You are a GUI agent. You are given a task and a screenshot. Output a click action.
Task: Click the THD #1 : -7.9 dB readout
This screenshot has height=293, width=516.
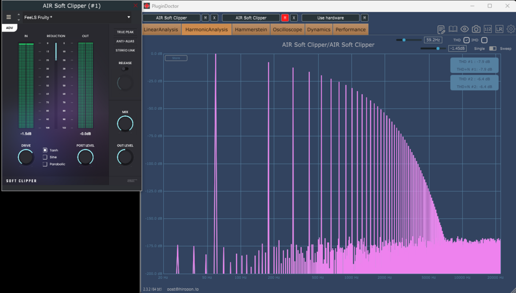click(x=474, y=61)
